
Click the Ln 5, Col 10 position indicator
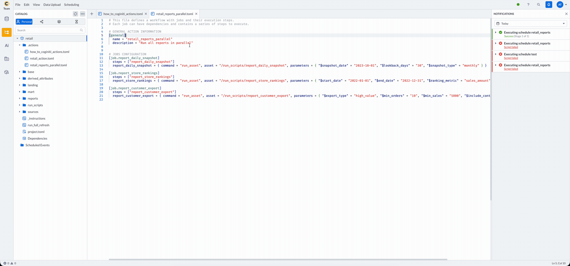coord(559,263)
